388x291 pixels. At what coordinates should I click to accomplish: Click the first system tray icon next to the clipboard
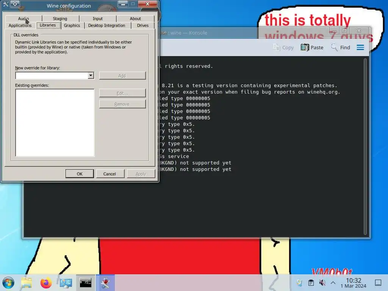click(x=299, y=283)
